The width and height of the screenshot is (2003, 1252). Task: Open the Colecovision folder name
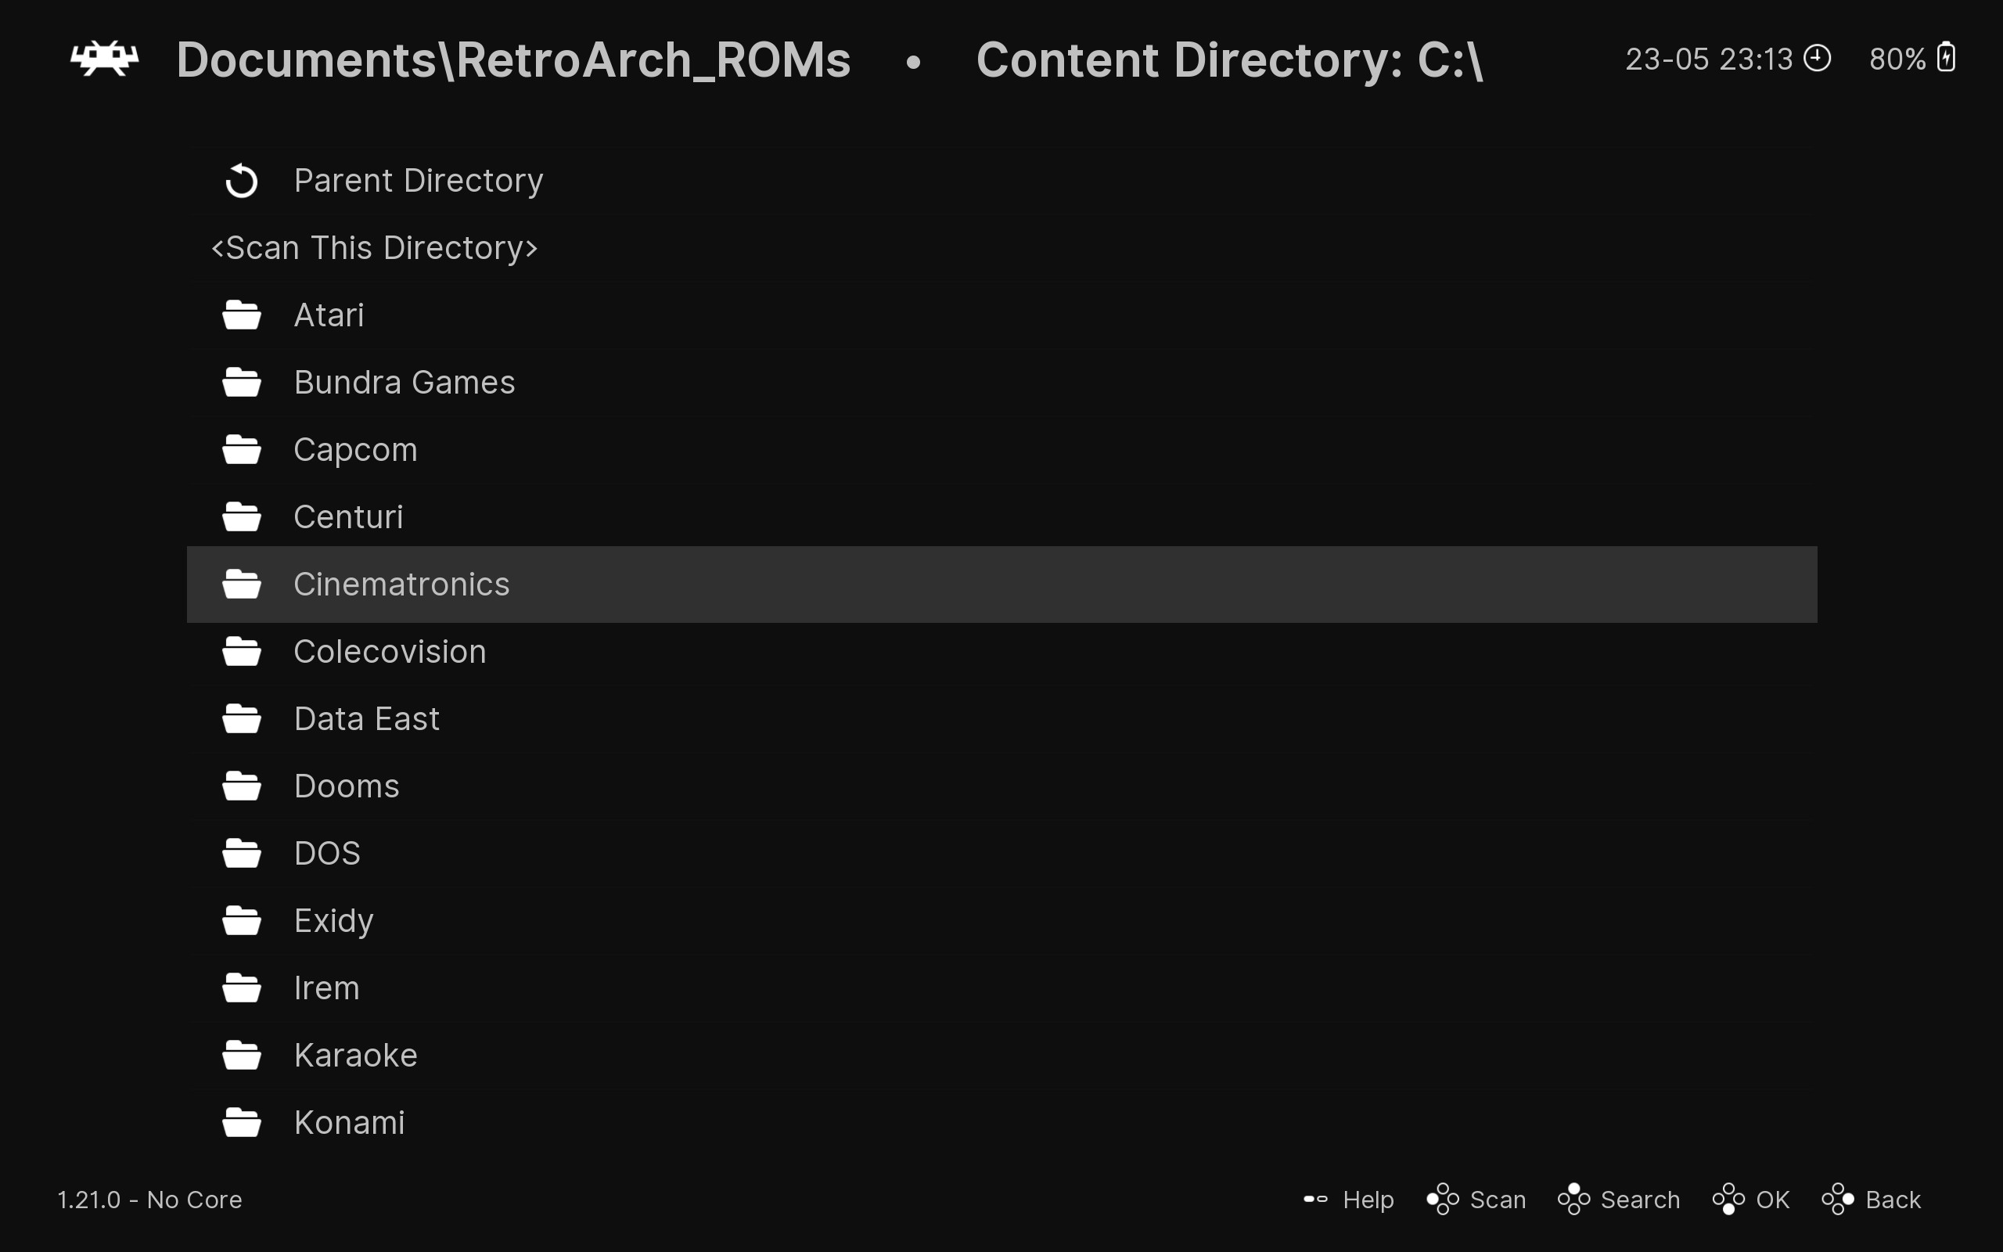click(390, 652)
